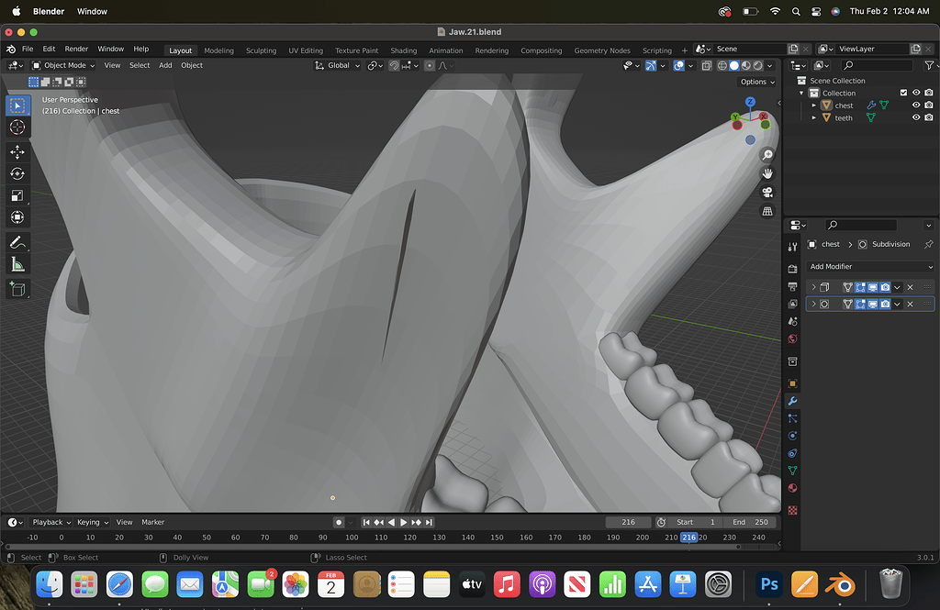Expand the teeth object in outliner

click(814, 118)
